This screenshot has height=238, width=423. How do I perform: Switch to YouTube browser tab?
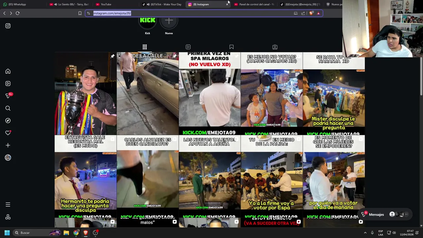(116, 4)
